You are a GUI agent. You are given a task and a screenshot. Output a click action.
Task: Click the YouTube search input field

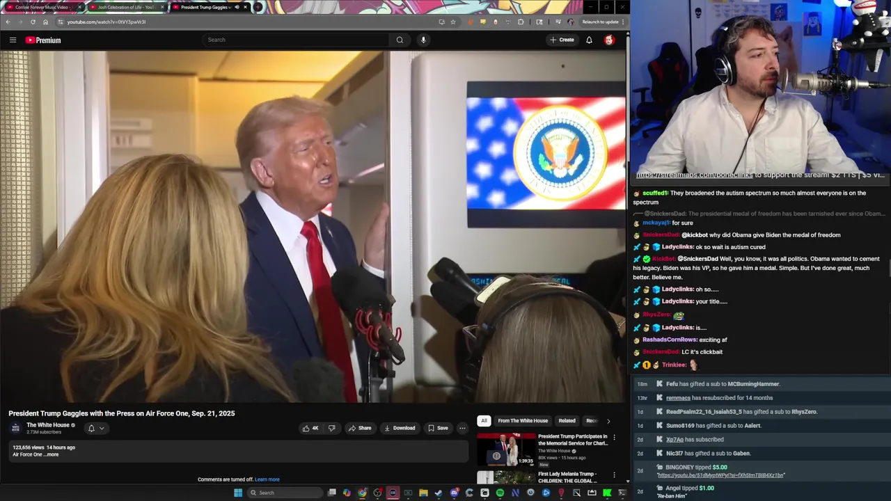coord(295,40)
